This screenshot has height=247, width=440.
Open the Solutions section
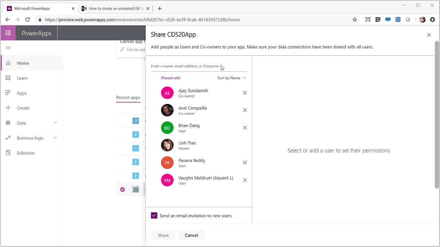[x=25, y=153]
